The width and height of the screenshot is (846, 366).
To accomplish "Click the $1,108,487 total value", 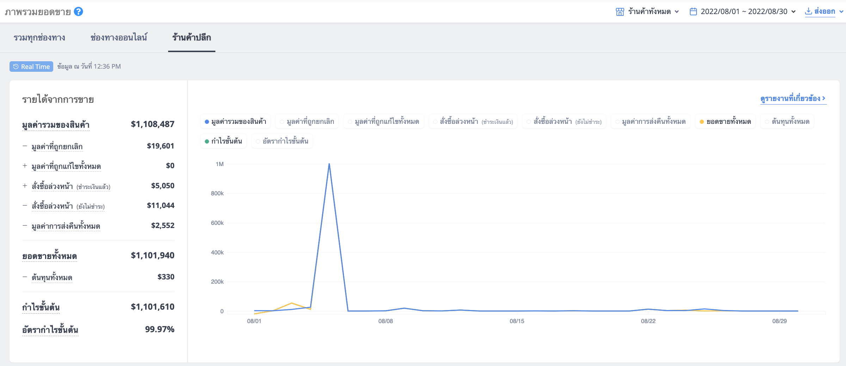I will (x=153, y=124).
